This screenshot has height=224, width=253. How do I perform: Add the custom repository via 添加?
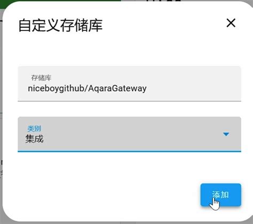click(221, 195)
